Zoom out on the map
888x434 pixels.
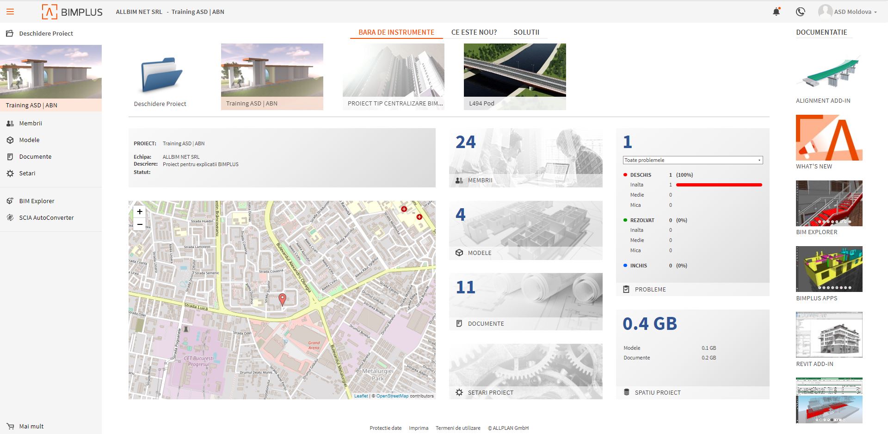(139, 225)
